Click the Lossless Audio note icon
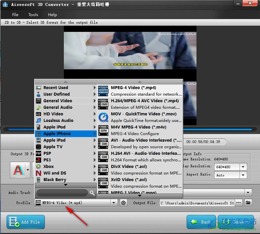Viewport: 260px width, 234px height. click(x=39, y=120)
